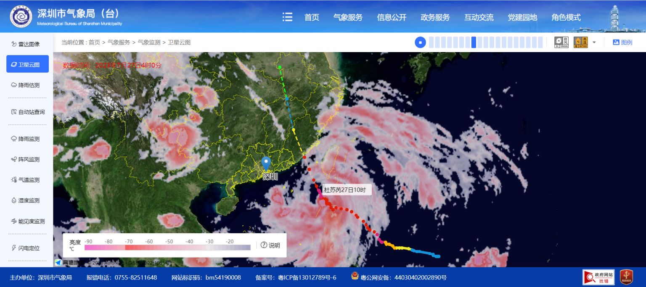Open the 气象服务 top navigation menu
The height and width of the screenshot is (287, 646).
348,17
